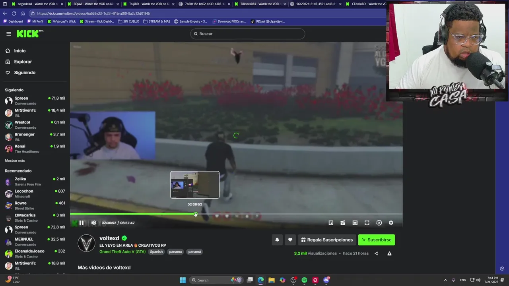
Task: Switch to Billones034 browser tab
Action: [x=260, y=4]
